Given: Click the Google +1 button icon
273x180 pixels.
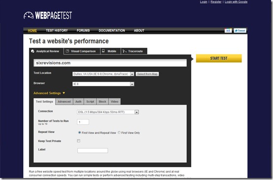Looking at the screenshot, I should 228,30.
